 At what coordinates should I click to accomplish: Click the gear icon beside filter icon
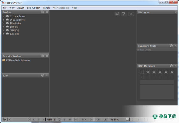click(x=131, y=14)
